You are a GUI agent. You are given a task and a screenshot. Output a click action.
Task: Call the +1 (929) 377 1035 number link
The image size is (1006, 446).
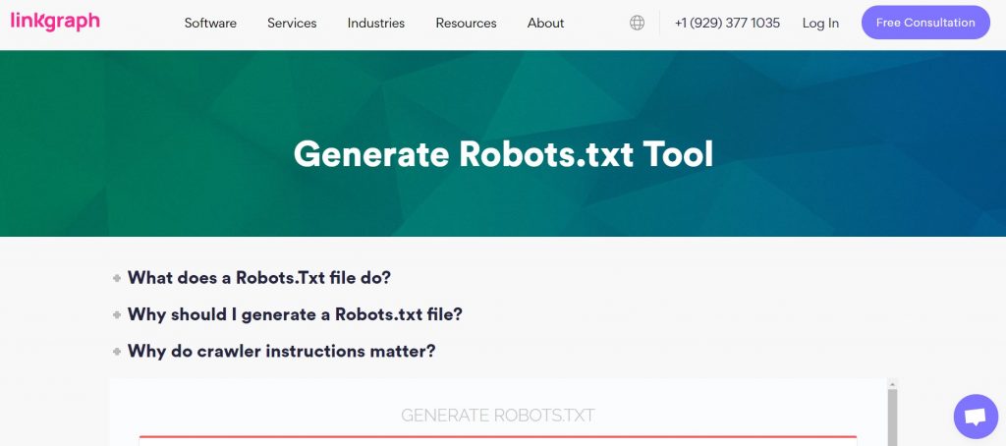coord(727,23)
